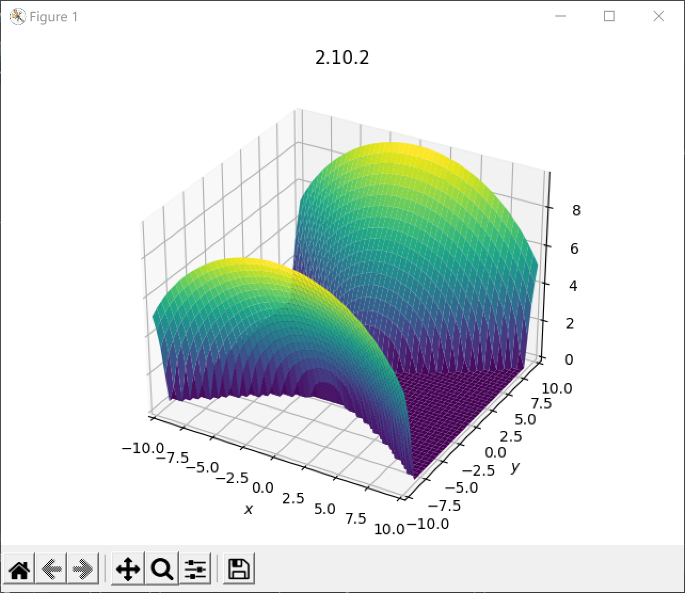Activate the Pan axes tool
The image size is (685, 593).
[x=128, y=570]
